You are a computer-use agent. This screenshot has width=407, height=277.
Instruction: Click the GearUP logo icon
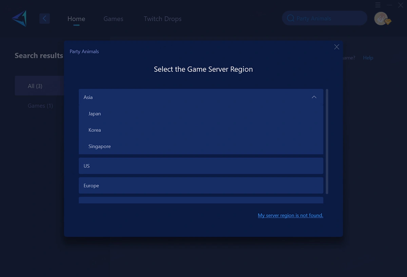click(x=19, y=18)
